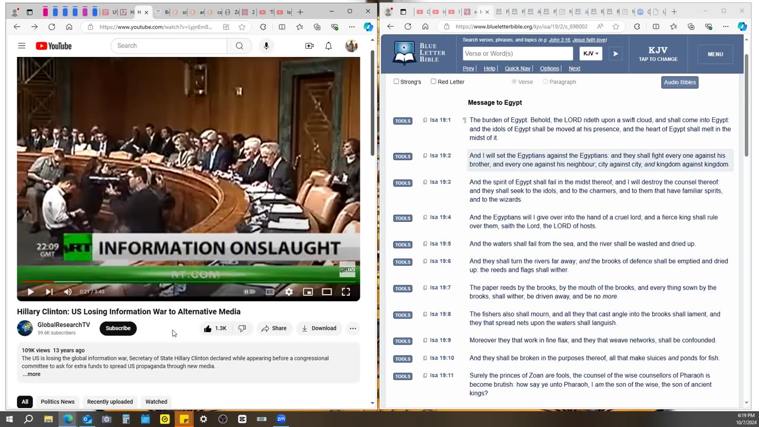
Task: Favorite the YouTube page with star icon
Action: point(242,27)
